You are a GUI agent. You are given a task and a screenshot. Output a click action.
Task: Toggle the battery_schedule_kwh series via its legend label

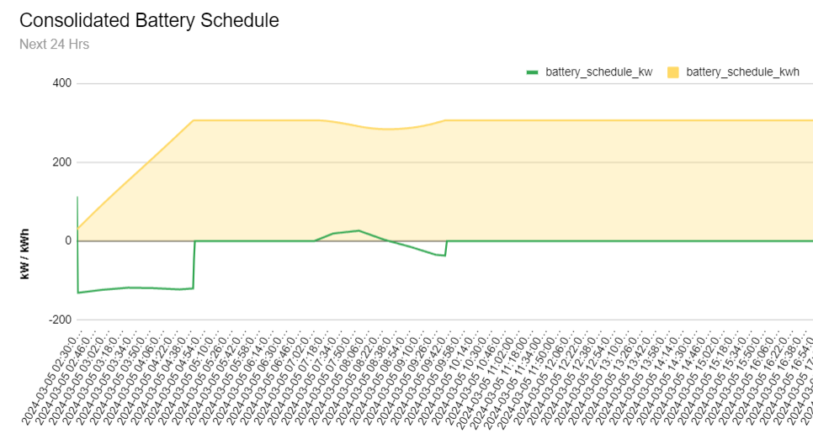pyautogui.click(x=742, y=72)
